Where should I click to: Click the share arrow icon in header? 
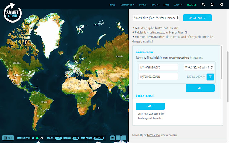(213, 5)
